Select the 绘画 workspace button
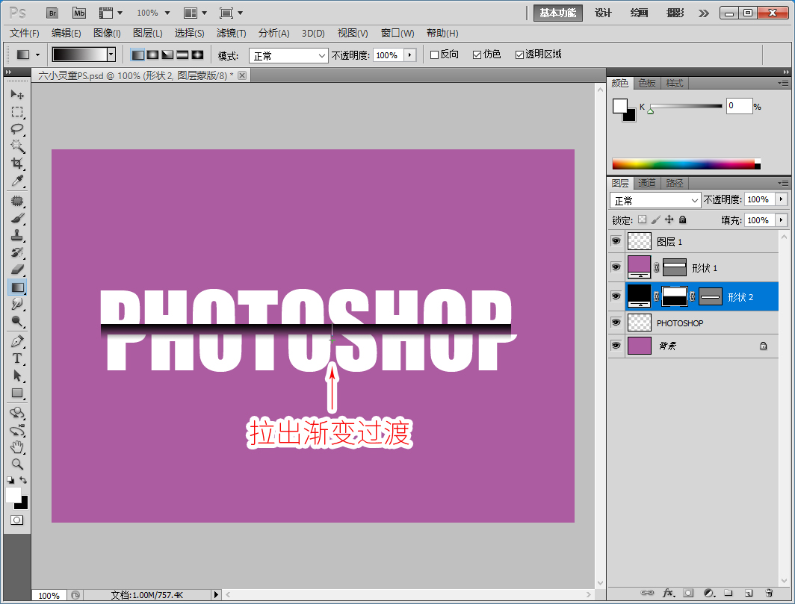This screenshot has height=604, width=795. [x=639, y=13]
